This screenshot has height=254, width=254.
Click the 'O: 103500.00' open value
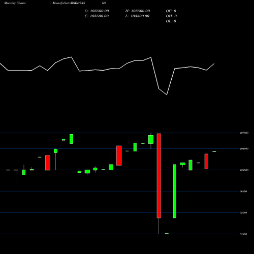coord(97,11)
